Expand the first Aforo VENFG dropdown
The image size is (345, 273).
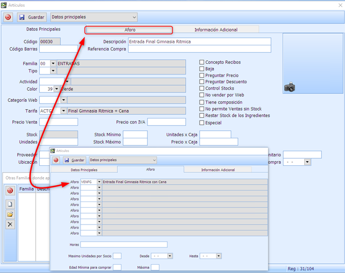pos(99,182)
